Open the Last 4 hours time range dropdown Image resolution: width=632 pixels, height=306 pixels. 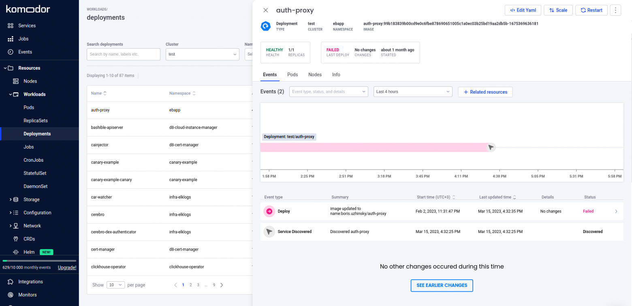coord(412,92)
